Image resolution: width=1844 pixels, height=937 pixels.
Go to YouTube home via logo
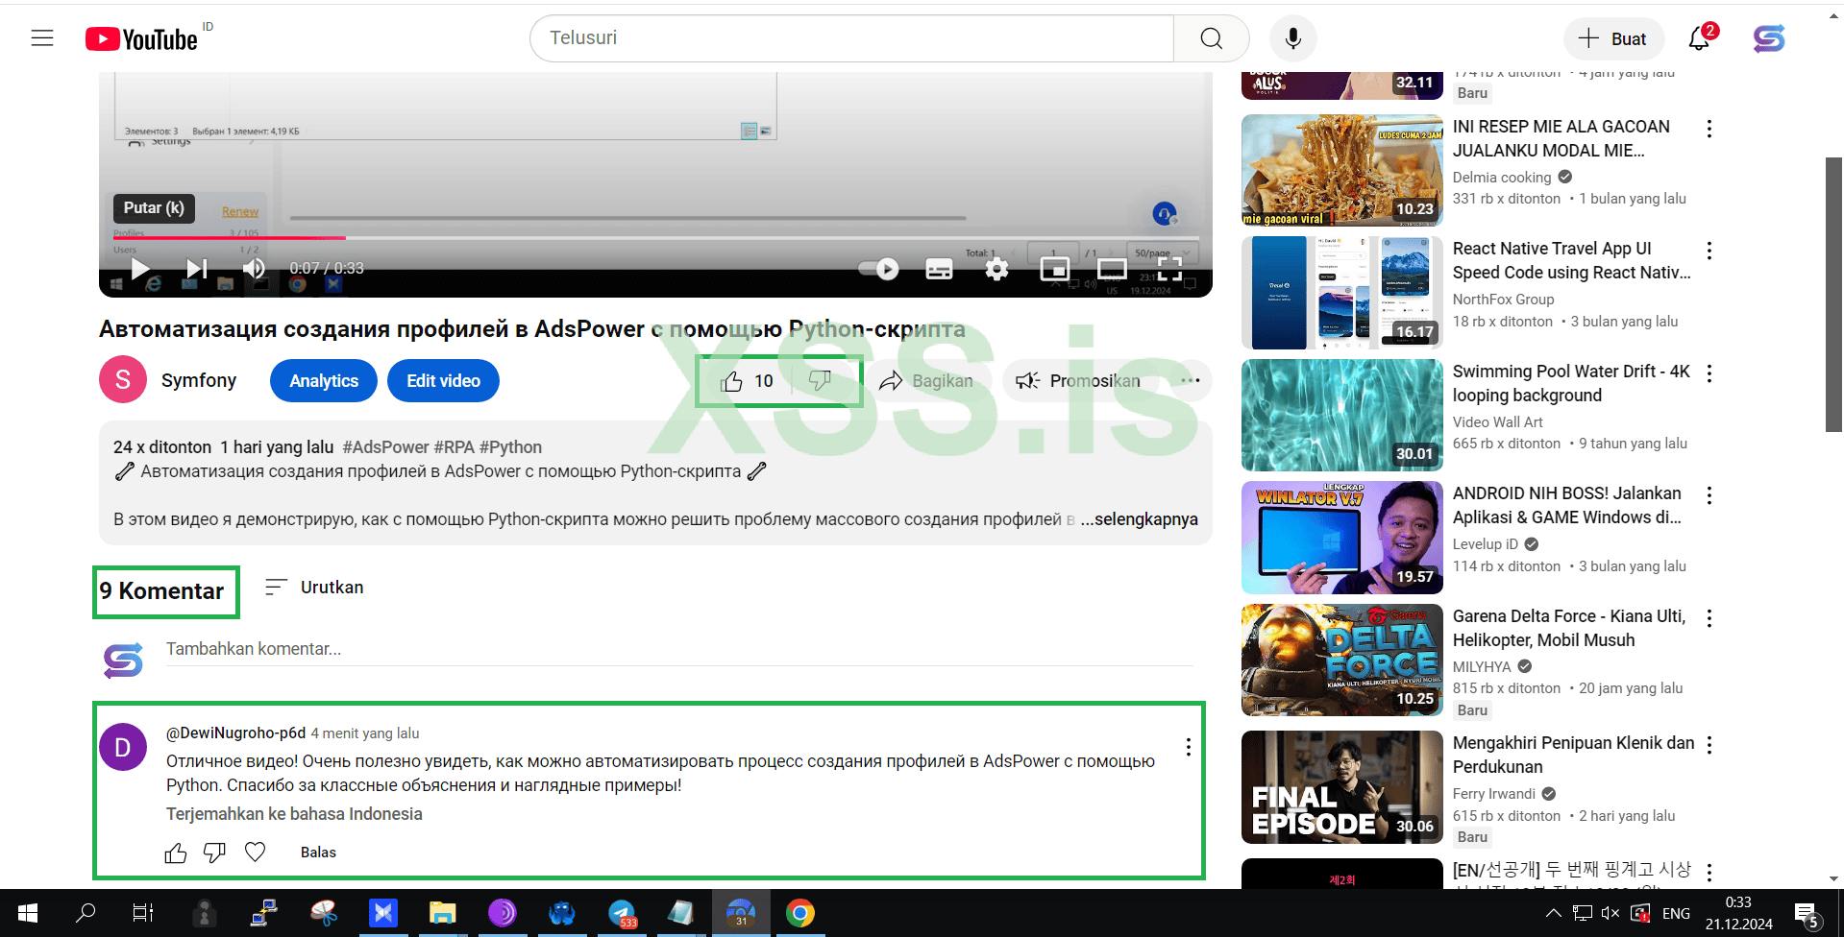141,38
